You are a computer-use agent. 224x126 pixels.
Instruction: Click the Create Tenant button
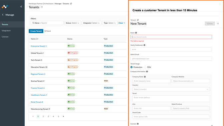click(36, 31)
